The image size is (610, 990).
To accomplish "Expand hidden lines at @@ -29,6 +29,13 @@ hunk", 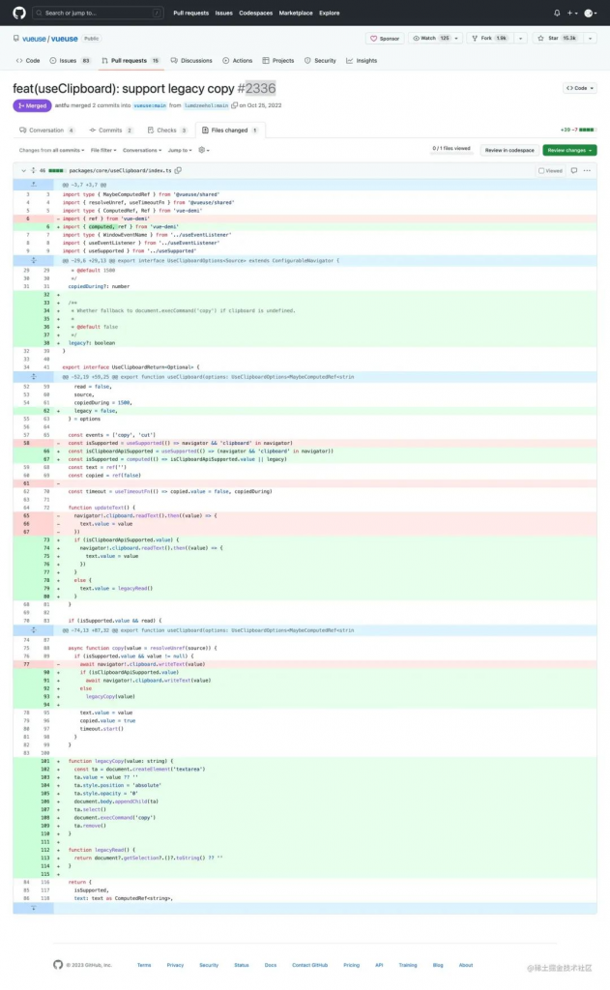I will click(x=34, y=260).
